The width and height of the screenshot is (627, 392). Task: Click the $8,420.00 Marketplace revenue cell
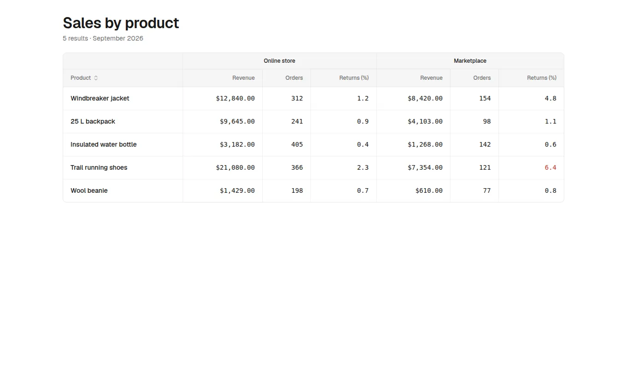click(414, 98)
